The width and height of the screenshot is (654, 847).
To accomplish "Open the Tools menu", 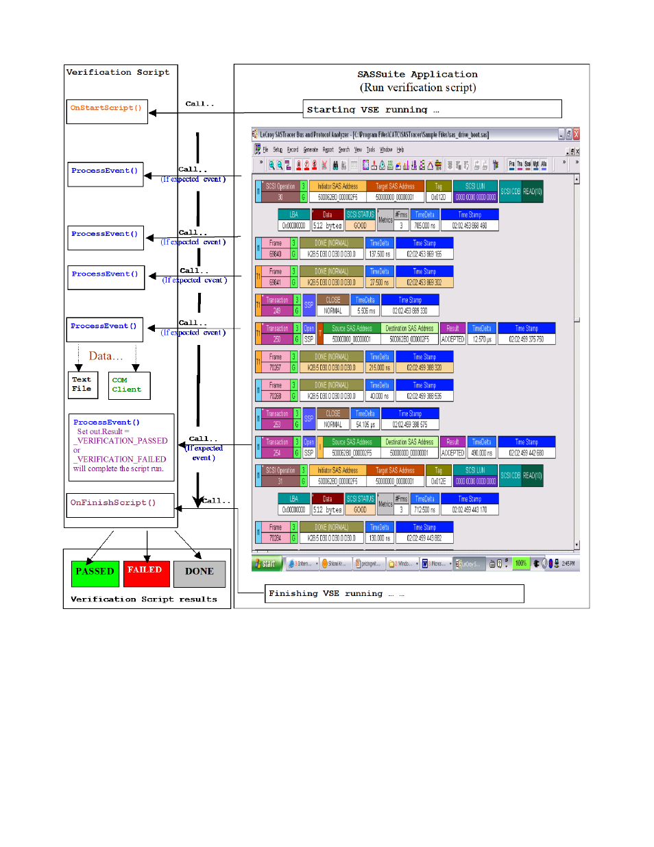I will [x=371, y=150].
